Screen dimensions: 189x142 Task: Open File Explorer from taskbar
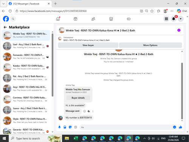(x=67, y=139)
